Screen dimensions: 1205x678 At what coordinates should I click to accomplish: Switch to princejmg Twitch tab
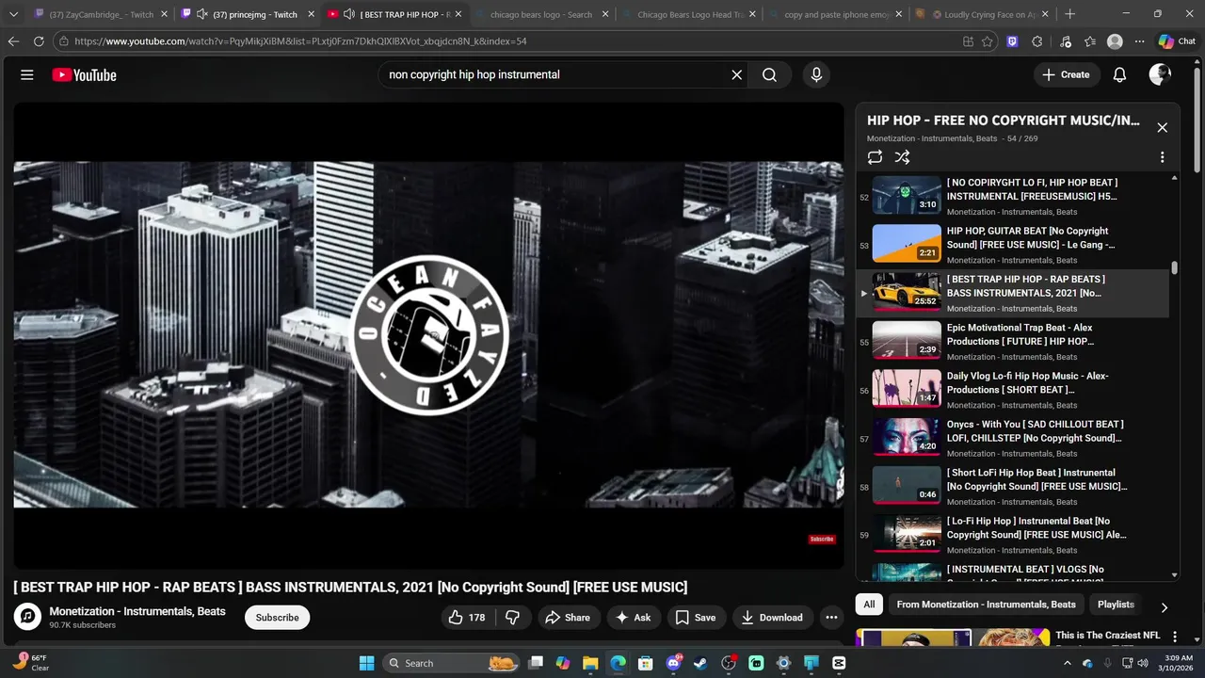click(255, 14)
